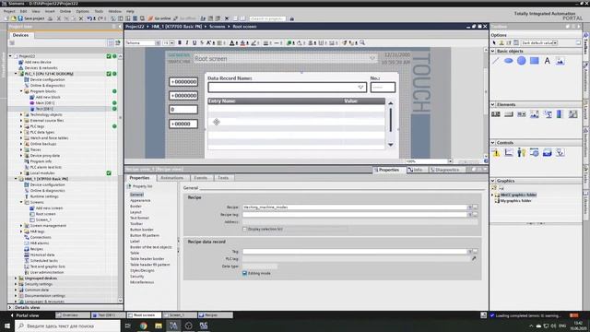This screenshot has width=590, height=332.
Task: Select the Ellipse basic object tool
Action: (508, 61)
